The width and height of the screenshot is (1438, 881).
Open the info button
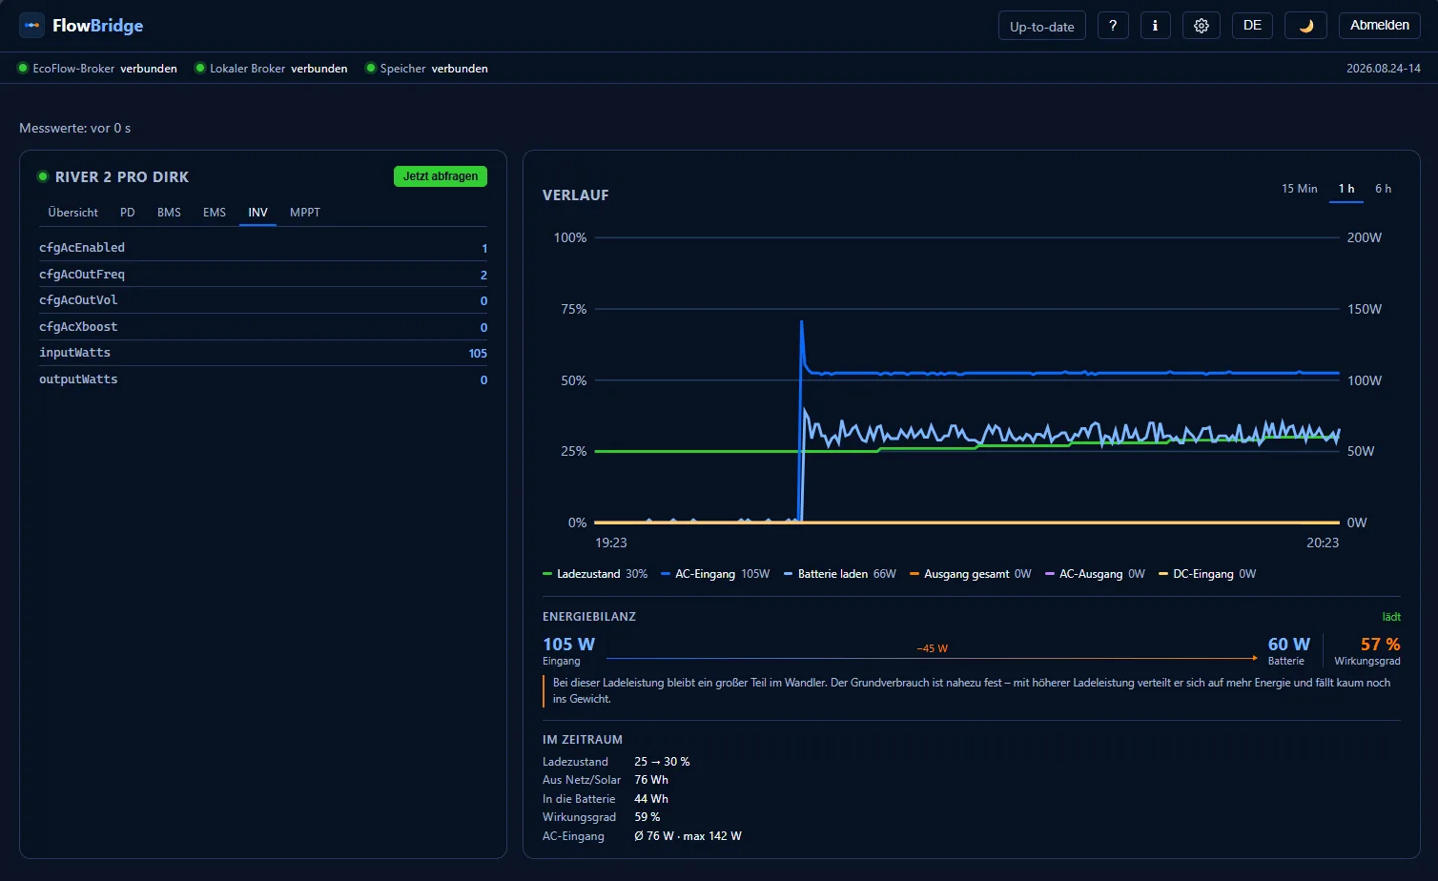pos(1155,26)
